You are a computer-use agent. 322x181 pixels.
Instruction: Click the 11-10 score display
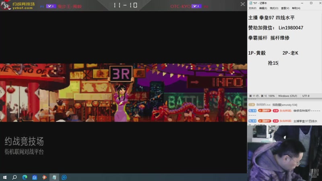click(x=125, y=5)
